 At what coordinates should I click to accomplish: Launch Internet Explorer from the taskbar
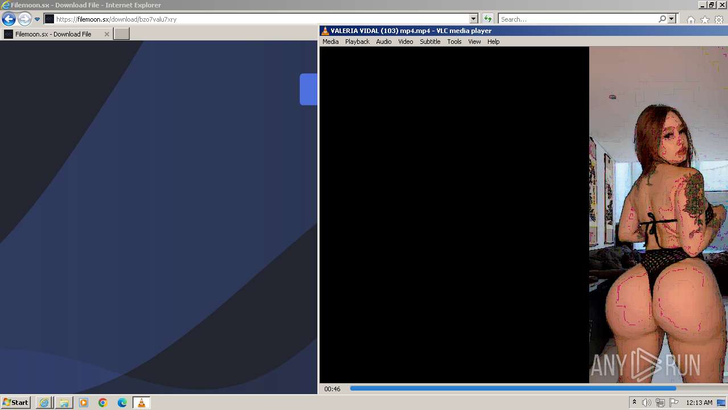pos(44,403)
